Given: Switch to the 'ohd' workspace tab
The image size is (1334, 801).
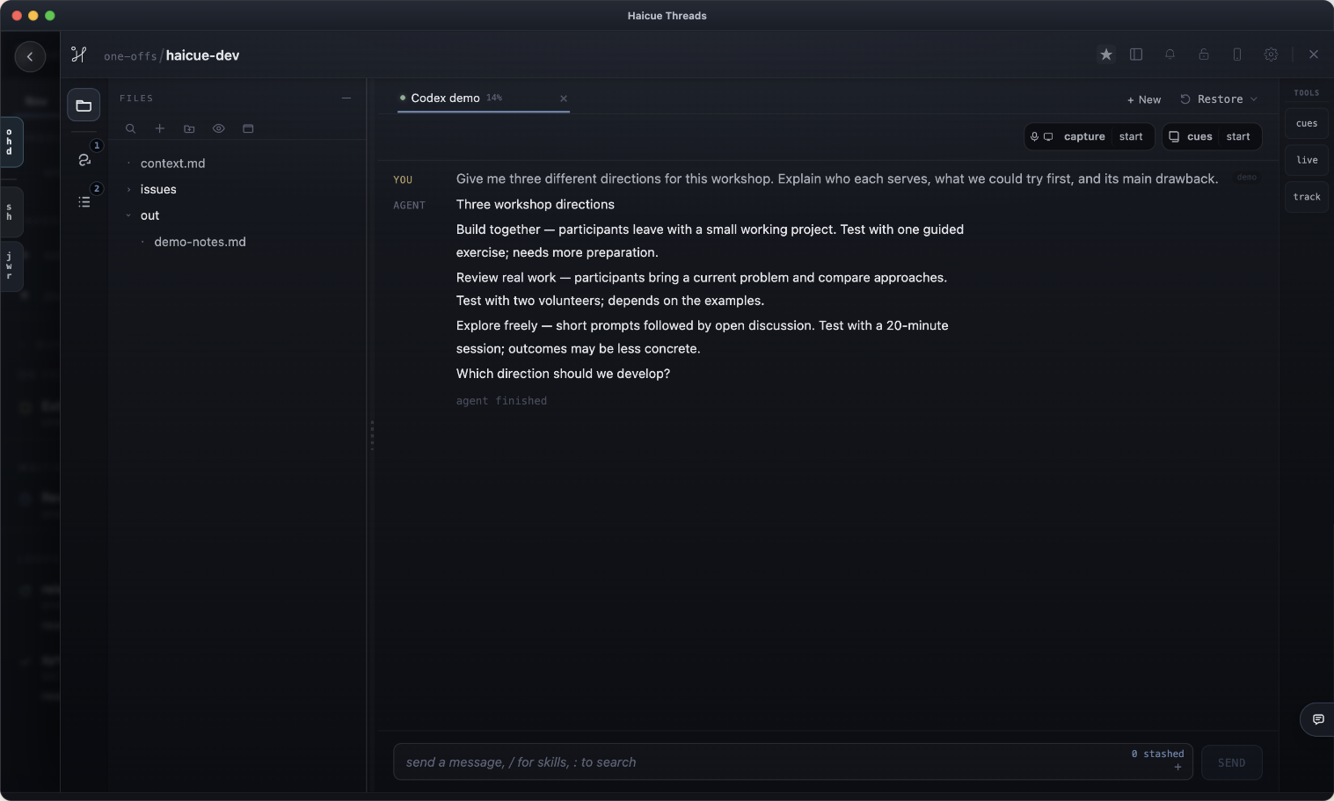Looking at the screenshot, I should [x=11, y=142].
